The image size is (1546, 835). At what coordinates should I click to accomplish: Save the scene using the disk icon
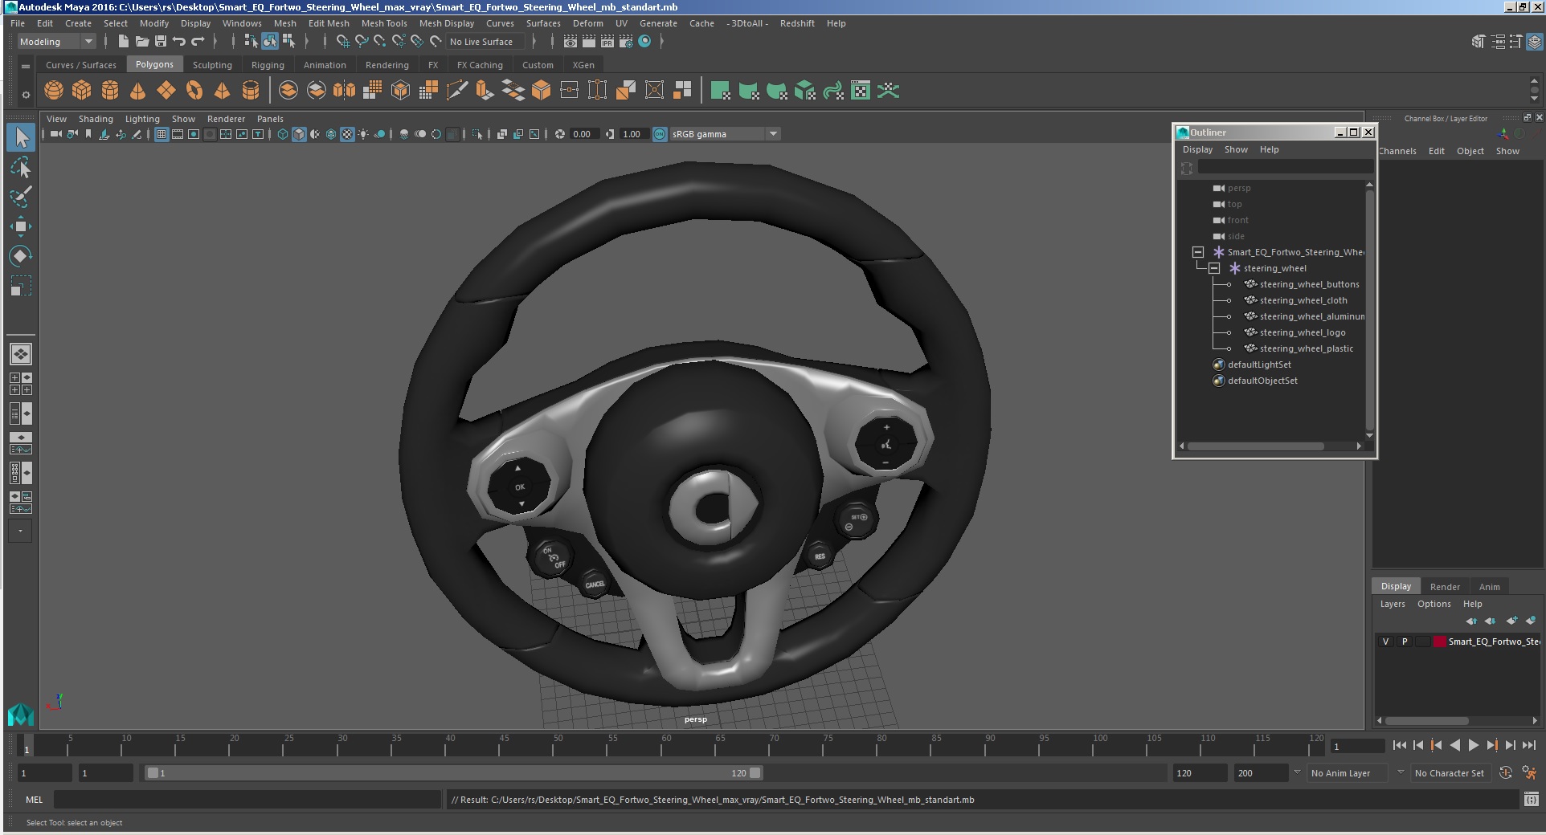coord(161,42)
